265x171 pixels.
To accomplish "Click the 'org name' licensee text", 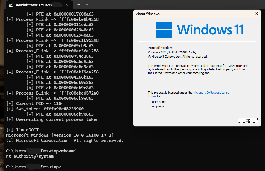I will point(158,106).
